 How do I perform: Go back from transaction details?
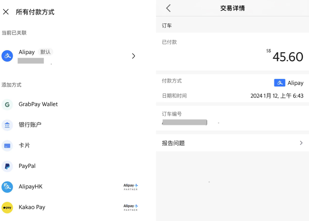[168, 8]
